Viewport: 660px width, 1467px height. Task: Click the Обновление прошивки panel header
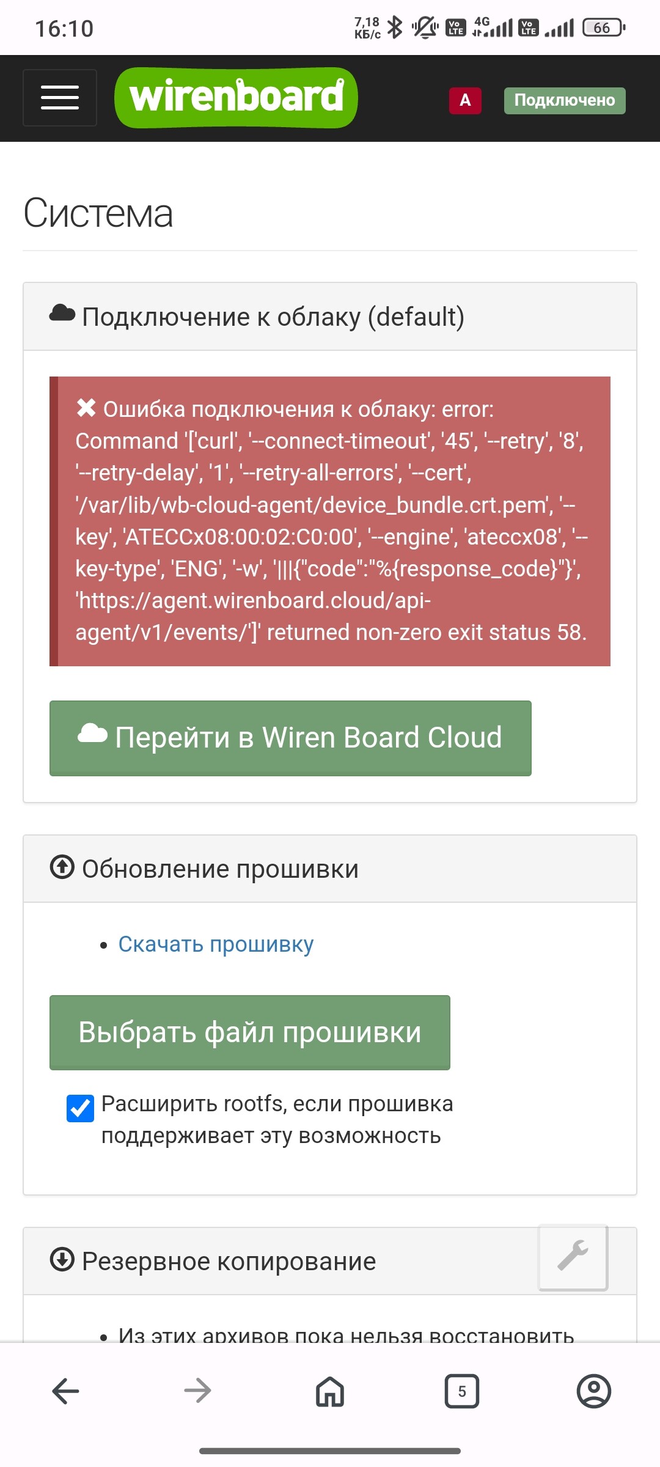330,869
